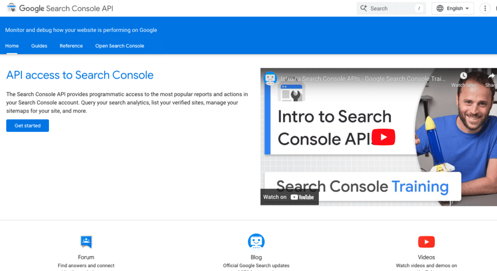
Task: Click the Forum chat icon
Action: [86, 242]
